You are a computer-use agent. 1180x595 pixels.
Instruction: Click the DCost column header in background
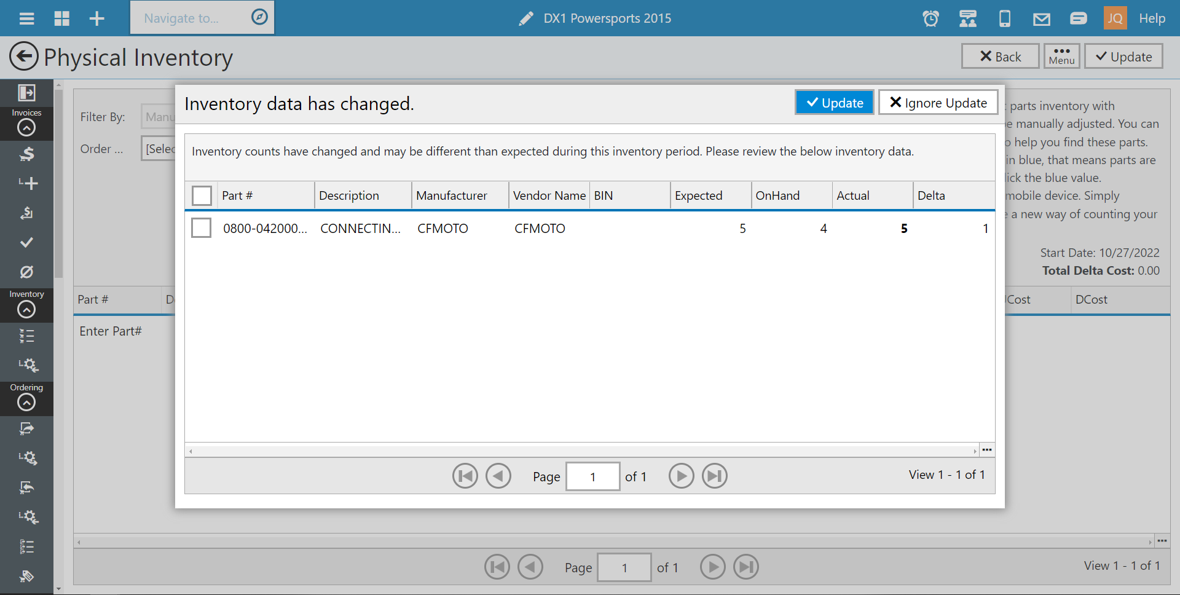click(x=1120, y=299)
